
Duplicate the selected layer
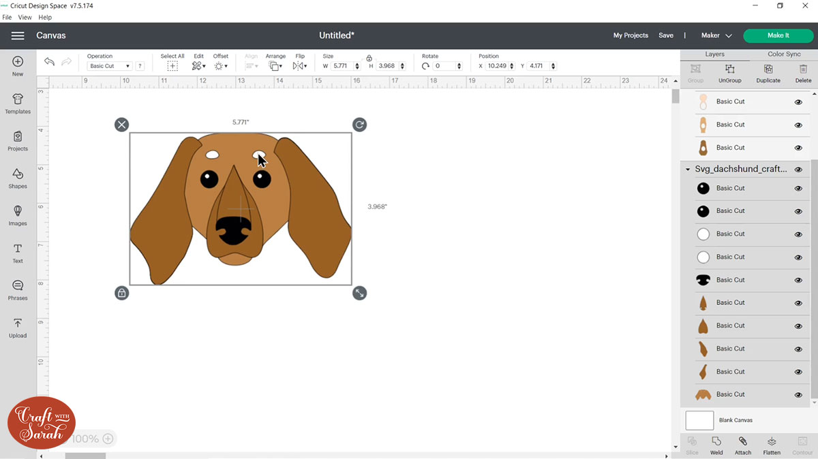[x=768, y=72]
